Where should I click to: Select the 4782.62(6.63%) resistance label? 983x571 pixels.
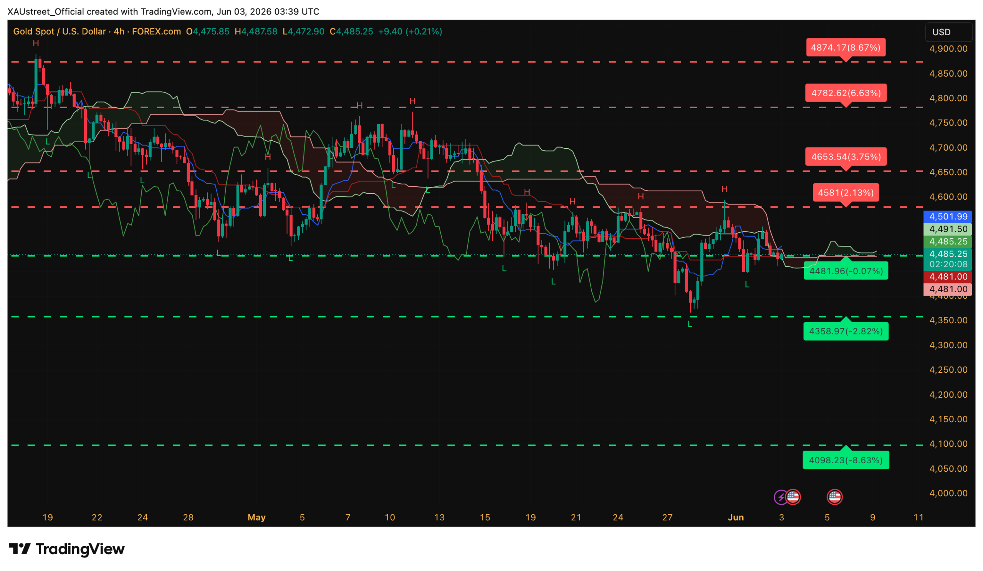[x=846, y=93]
